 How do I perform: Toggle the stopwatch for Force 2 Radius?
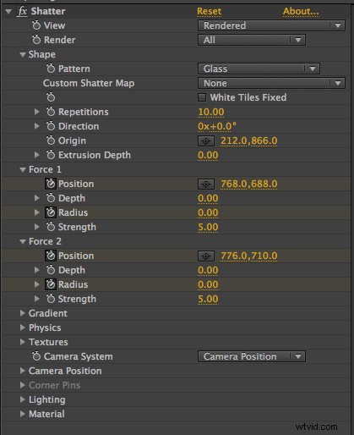tap(51, 284)
